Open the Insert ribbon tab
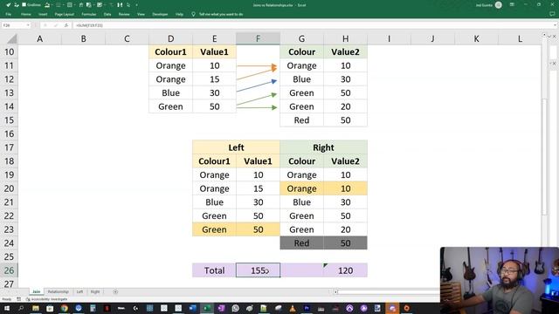 tap(43, 14)
